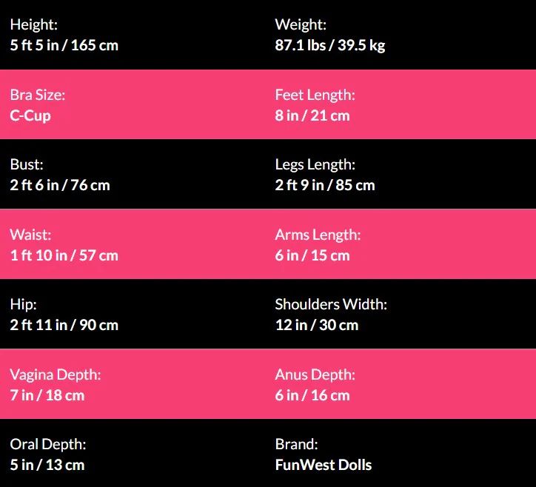Select the 87.1 lbs / 39.5 kg value
The image size is (536, 487).
330,45
